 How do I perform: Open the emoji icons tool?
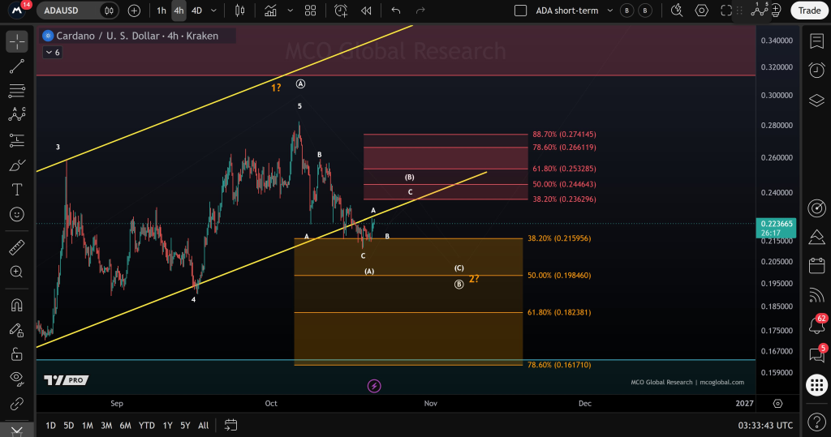(x=17, y=215)
